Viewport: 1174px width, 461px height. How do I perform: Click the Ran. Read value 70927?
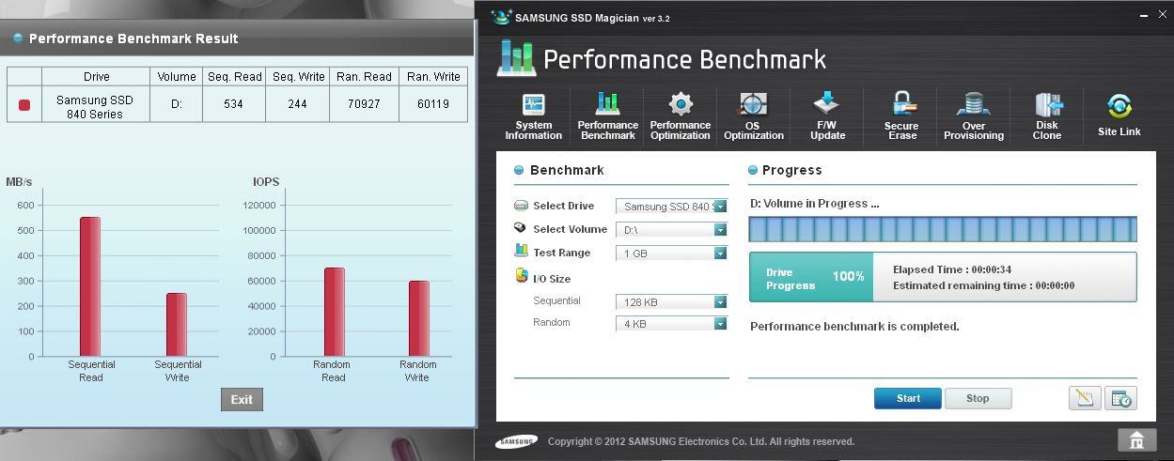pos(364,104)
